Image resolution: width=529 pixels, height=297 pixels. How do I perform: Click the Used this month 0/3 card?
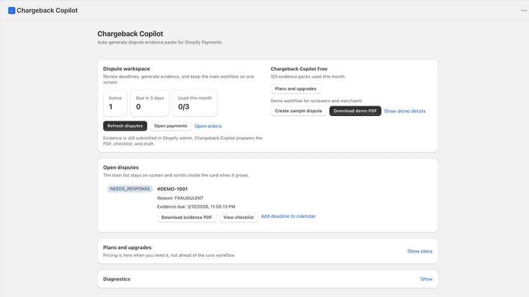(x=195, y=103)
